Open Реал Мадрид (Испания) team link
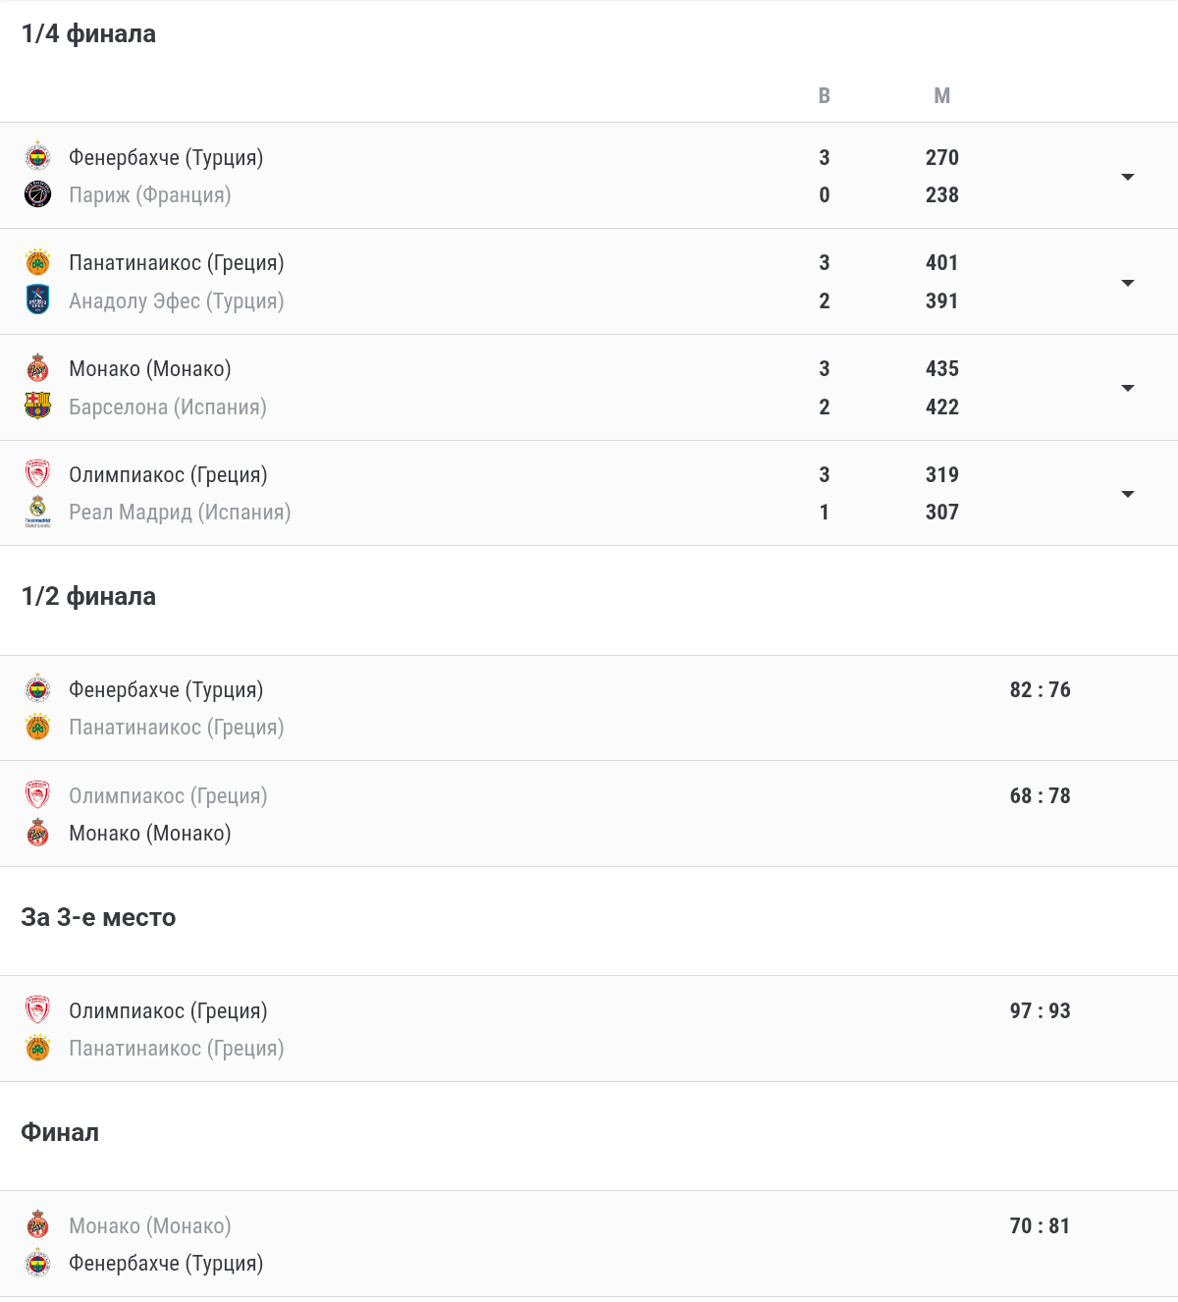The width and height of the screenshot is (1178, 1302). tap(180, 512)
